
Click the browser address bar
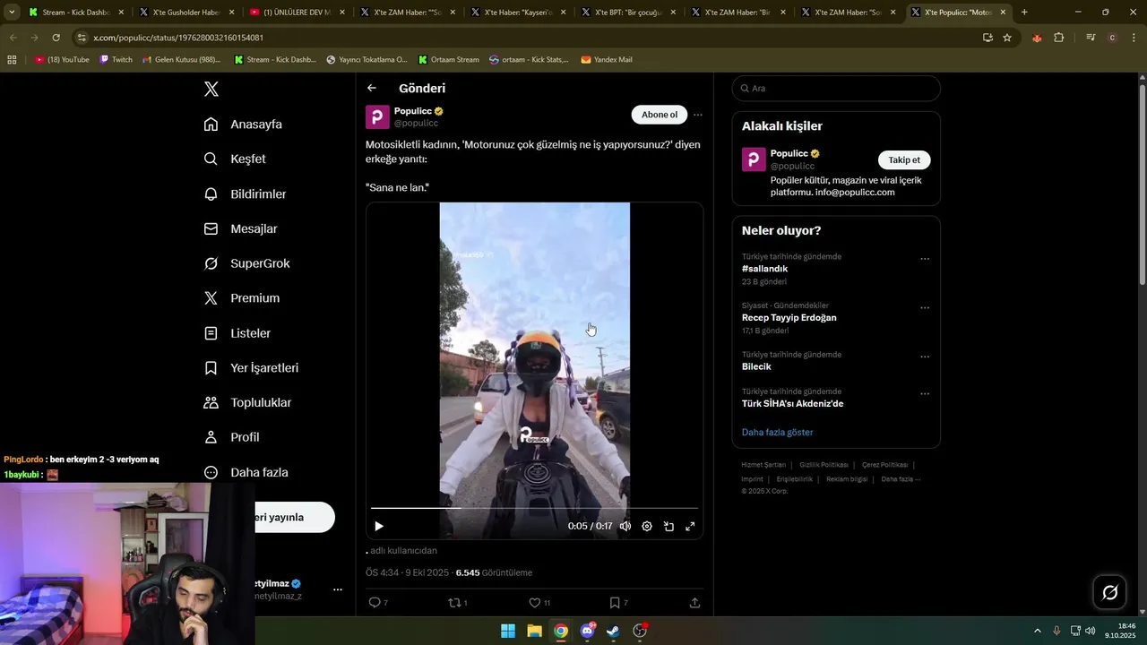pyautogui.click(x=529, y=38)
